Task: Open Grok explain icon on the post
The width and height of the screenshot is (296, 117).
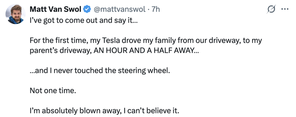Action: 271,9
